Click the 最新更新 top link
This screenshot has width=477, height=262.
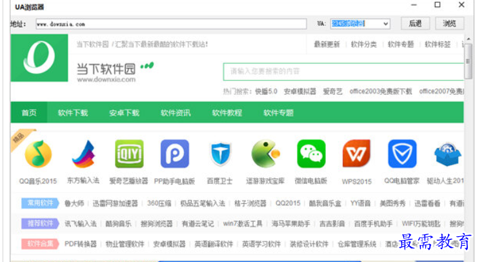pos(327,45)
